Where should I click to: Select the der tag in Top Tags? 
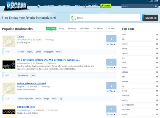tap(124, 58)
